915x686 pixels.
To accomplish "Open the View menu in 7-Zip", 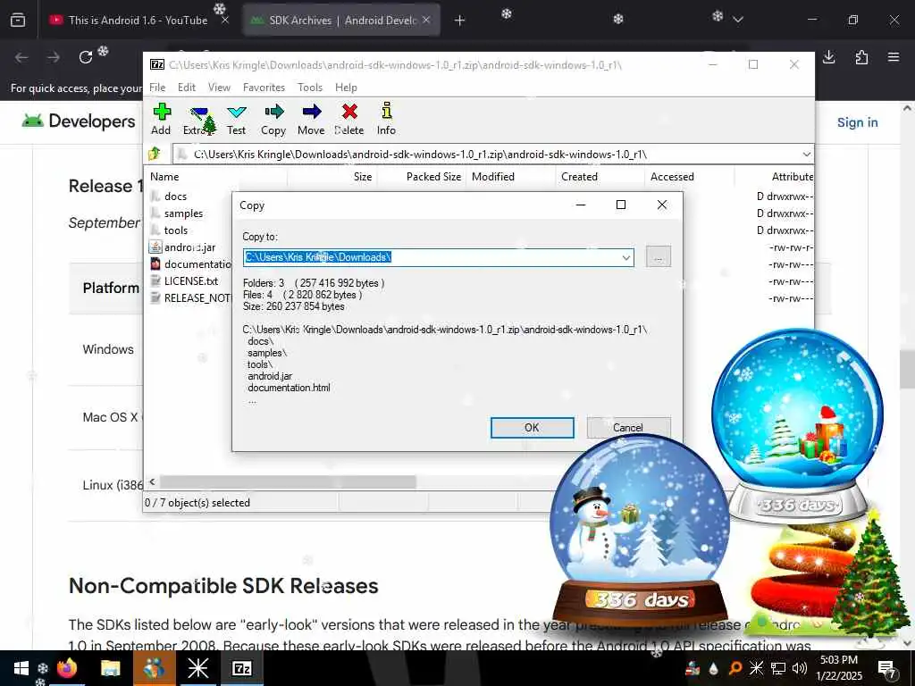I will pyautogui.click(x=220, y=87).
